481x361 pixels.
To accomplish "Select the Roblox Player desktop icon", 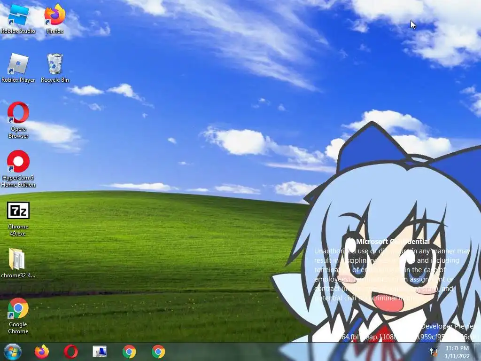I will [18, 68].
